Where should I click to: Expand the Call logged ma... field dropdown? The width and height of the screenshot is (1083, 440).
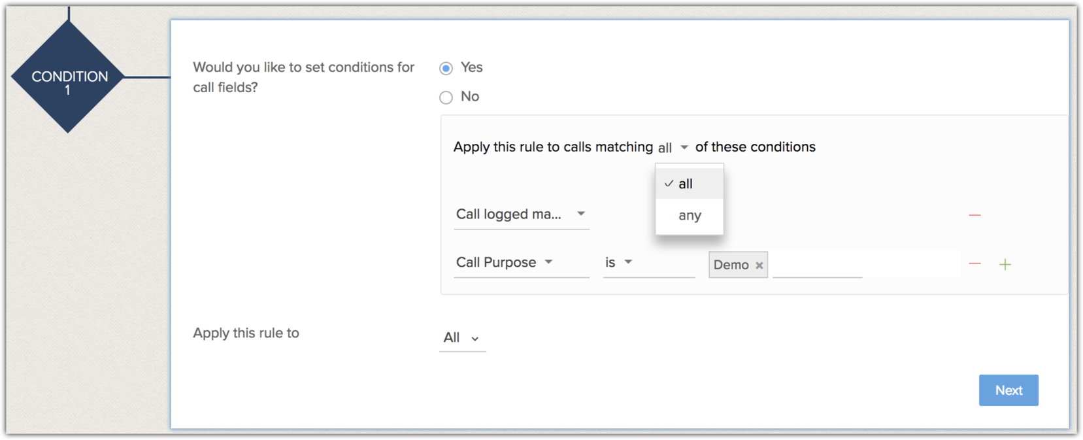(580, 214)
